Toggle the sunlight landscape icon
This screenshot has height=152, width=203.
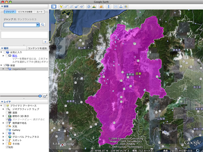(94, 6)
